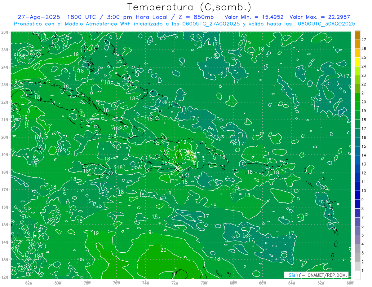The image size is (372, 287).
Task: Click the "25N" latitude axis label
Action: [5, 50]
